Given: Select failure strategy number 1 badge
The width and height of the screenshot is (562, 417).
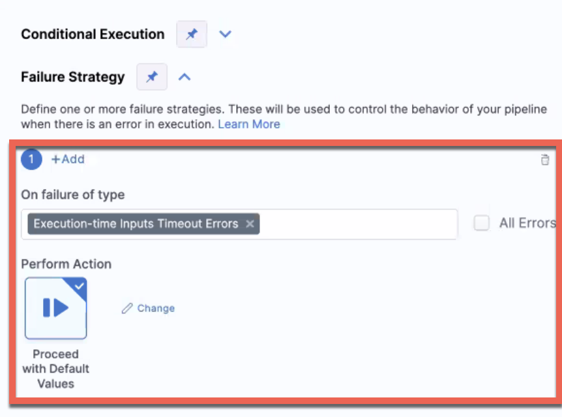Looking at the screenshot, I should tap(31, 159).
